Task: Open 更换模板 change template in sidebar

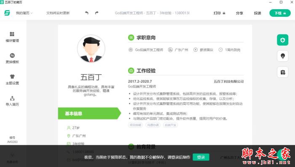Action: pyautogui.click(x=12, y=58)
